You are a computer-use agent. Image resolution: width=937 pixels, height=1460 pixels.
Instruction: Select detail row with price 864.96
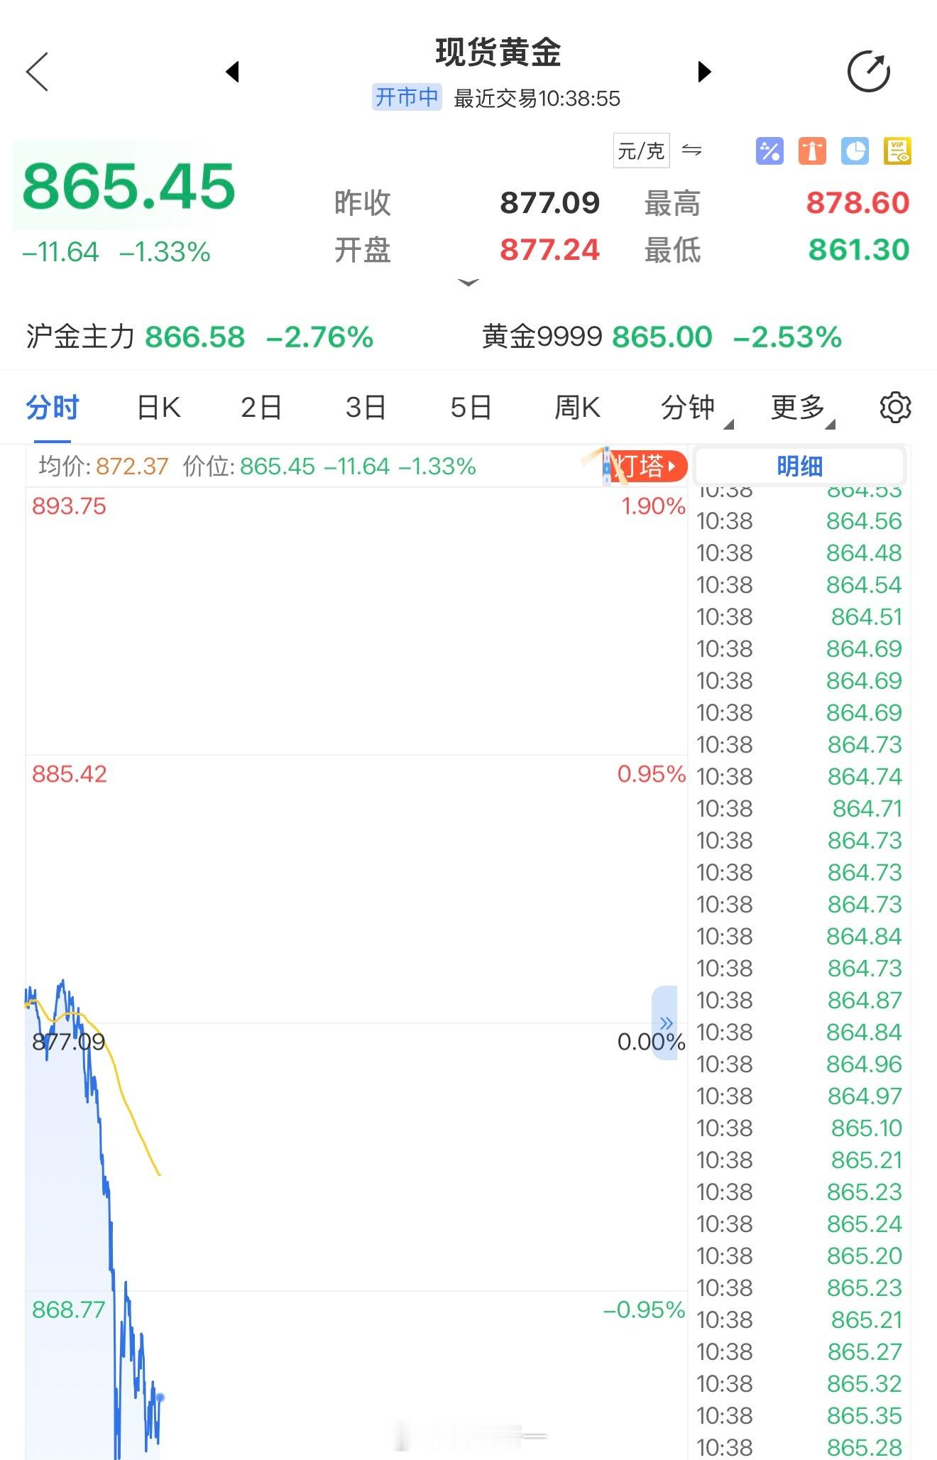point(799,1064)
